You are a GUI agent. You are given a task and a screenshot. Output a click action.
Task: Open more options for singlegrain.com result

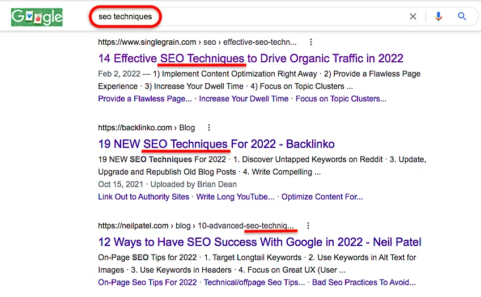pyautogui.click(x=311, y=42)
